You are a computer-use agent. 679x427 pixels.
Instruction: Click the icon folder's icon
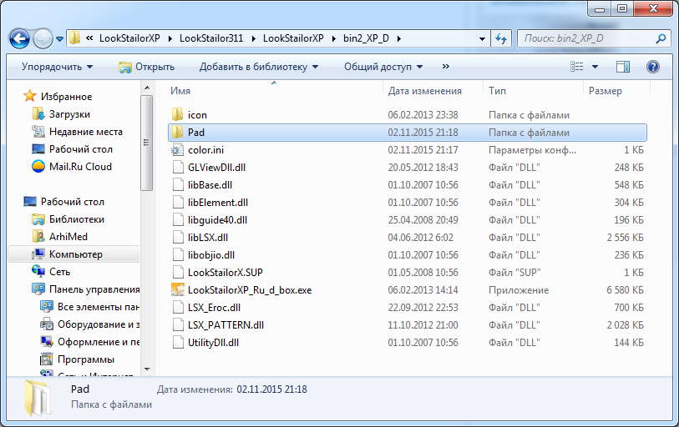177,114
